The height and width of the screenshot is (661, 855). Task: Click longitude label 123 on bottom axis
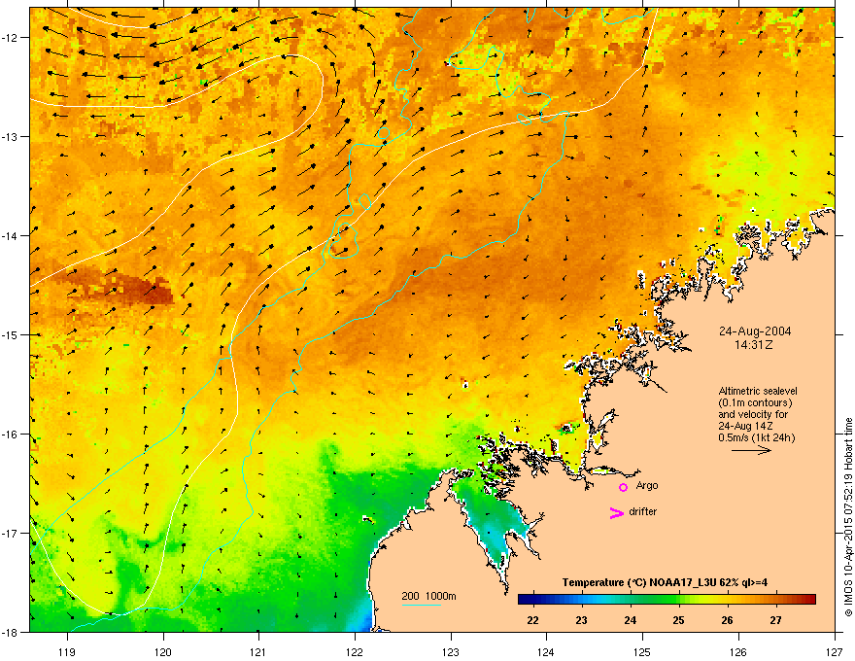pyautogui.click(x=451, y=652)
